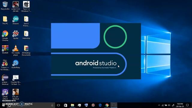The image size is (192, 108).
Task: Open Task View from the taskbar
Action: pyautogui.click(x=58, y=105)
